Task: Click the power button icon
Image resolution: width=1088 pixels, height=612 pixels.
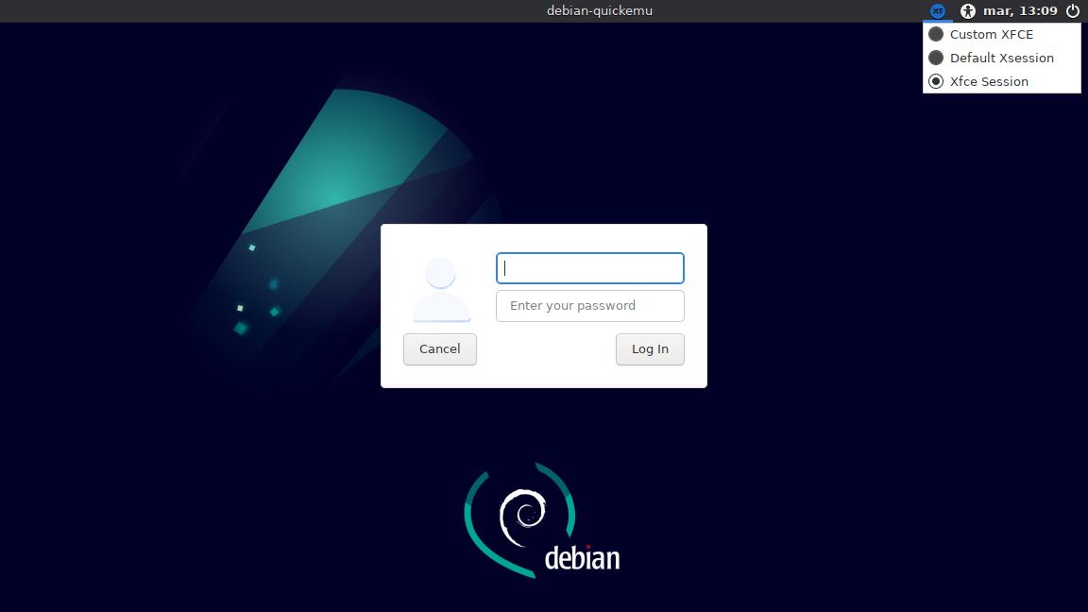Action: point(1073,11)
